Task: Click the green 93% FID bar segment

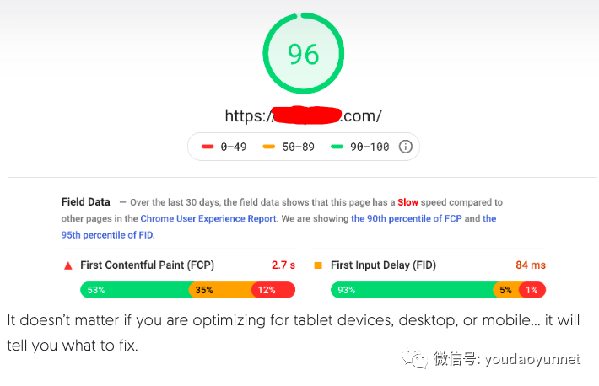Action: pos(412,290)
